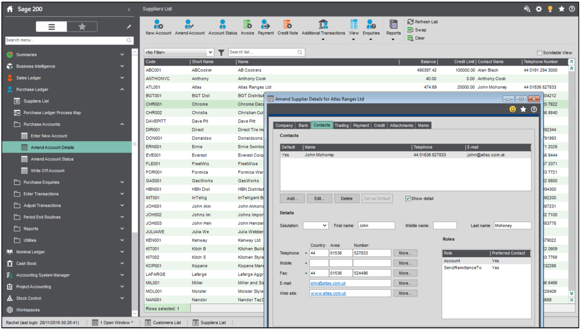Open the www.atlas.com.uk web site link
Image resolution: width=581 pixels, height=330 pixels.
click(x=329, y=293)
